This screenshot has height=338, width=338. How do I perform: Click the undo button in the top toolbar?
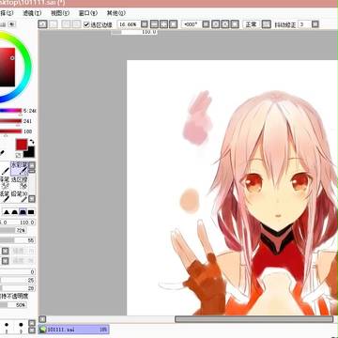tap(43, 24)
